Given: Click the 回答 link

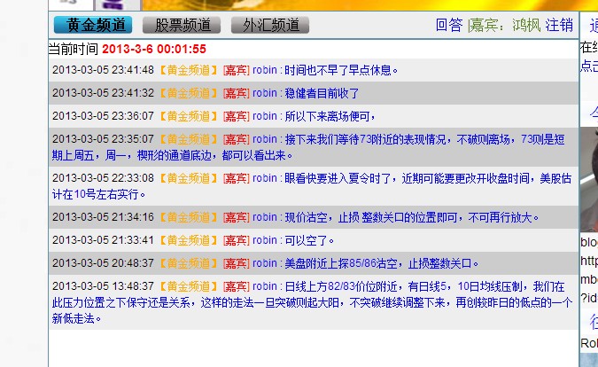Looking at the screenshot, I should (449, 25).
